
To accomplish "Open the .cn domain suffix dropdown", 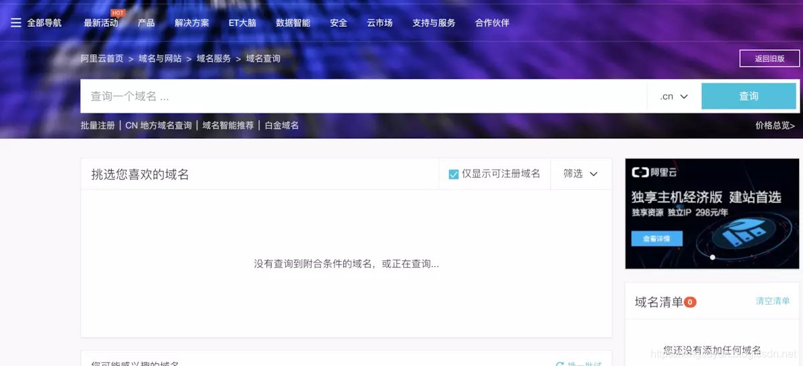I will [674, 96].
